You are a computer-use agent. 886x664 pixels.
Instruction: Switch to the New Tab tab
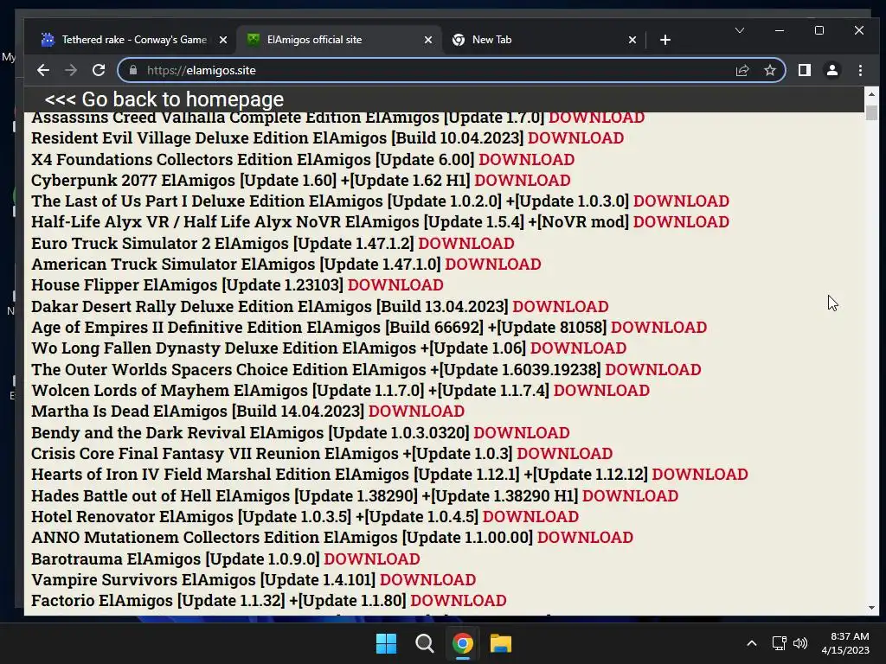544,40
